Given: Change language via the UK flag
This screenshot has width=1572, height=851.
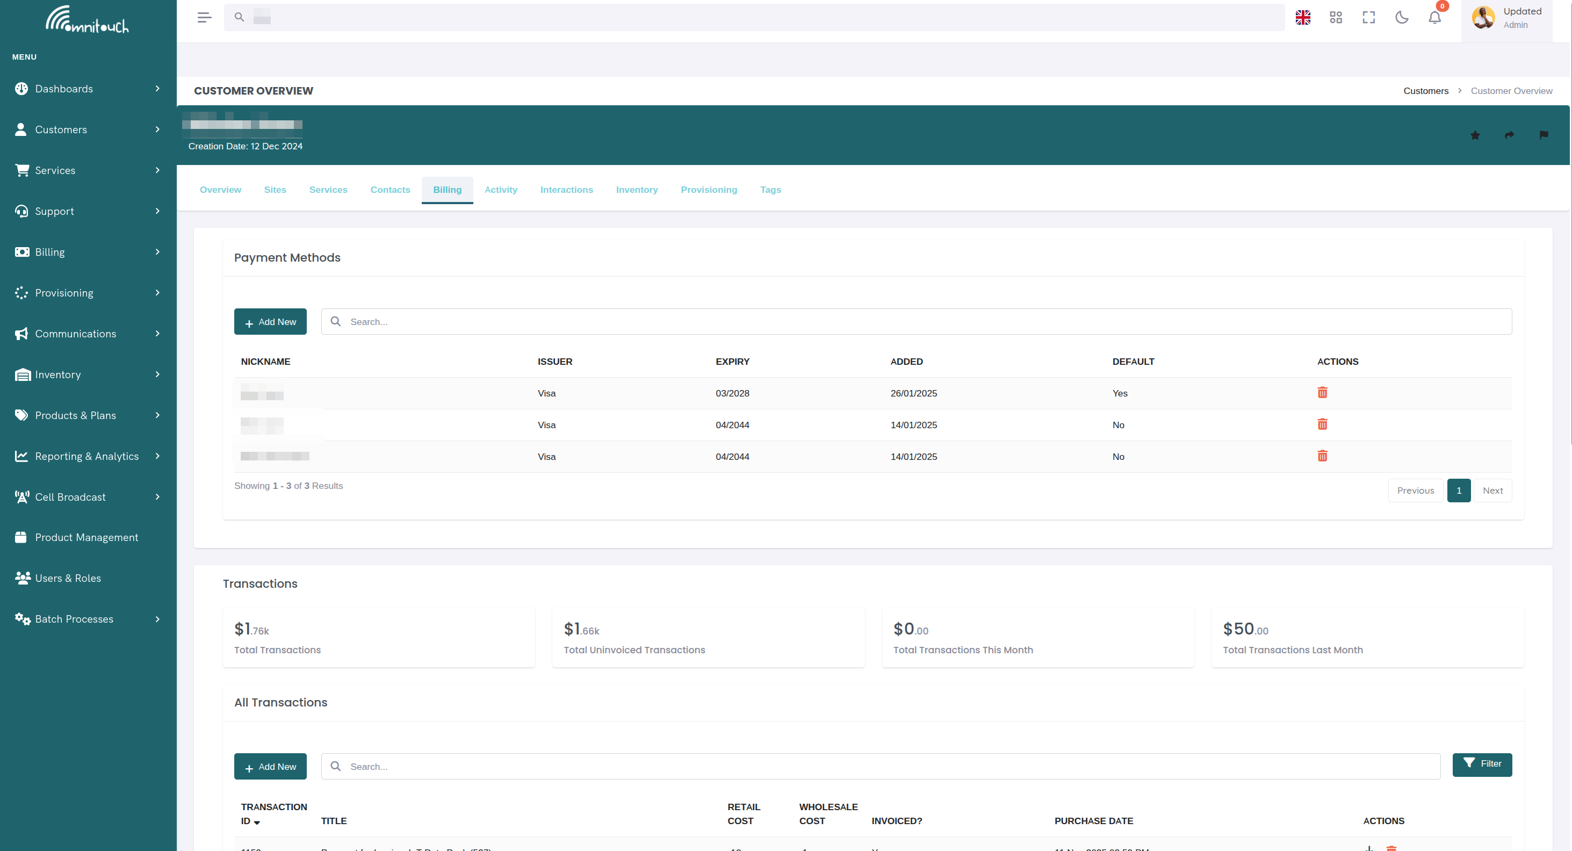Looking at the screenshot, I should click(1303, 18).
